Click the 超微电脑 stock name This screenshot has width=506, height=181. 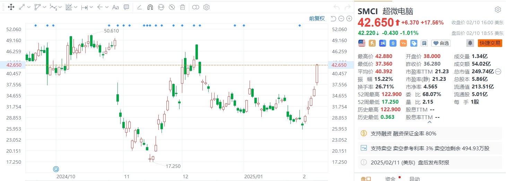(x=398, y=11)
